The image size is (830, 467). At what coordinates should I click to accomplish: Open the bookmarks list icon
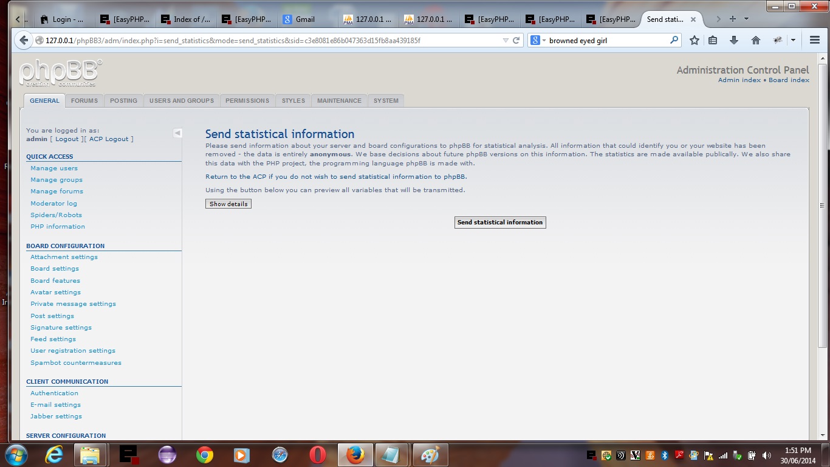(x=713, y=41)
